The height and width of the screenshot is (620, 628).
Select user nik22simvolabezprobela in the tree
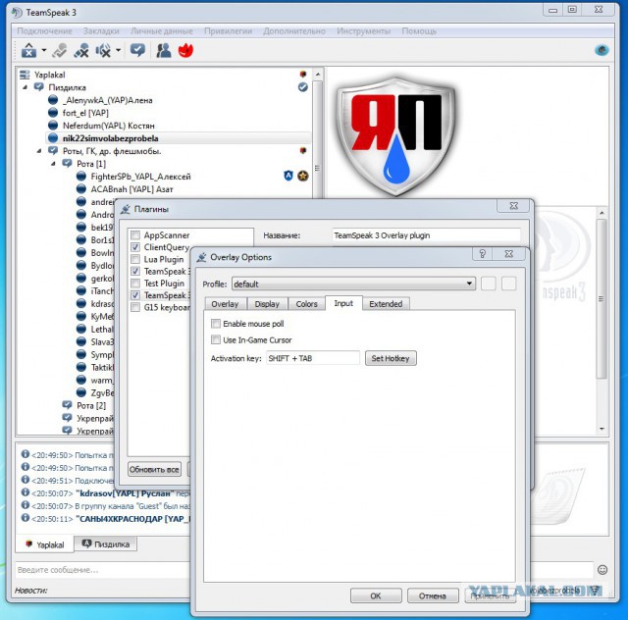pyautogui.click(x=110, y=138)
